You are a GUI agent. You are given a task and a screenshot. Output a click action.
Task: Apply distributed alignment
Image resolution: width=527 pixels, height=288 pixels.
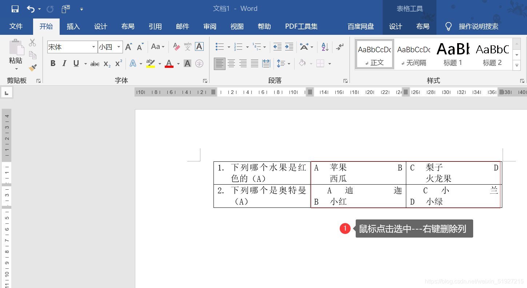(x=266, y=63)
